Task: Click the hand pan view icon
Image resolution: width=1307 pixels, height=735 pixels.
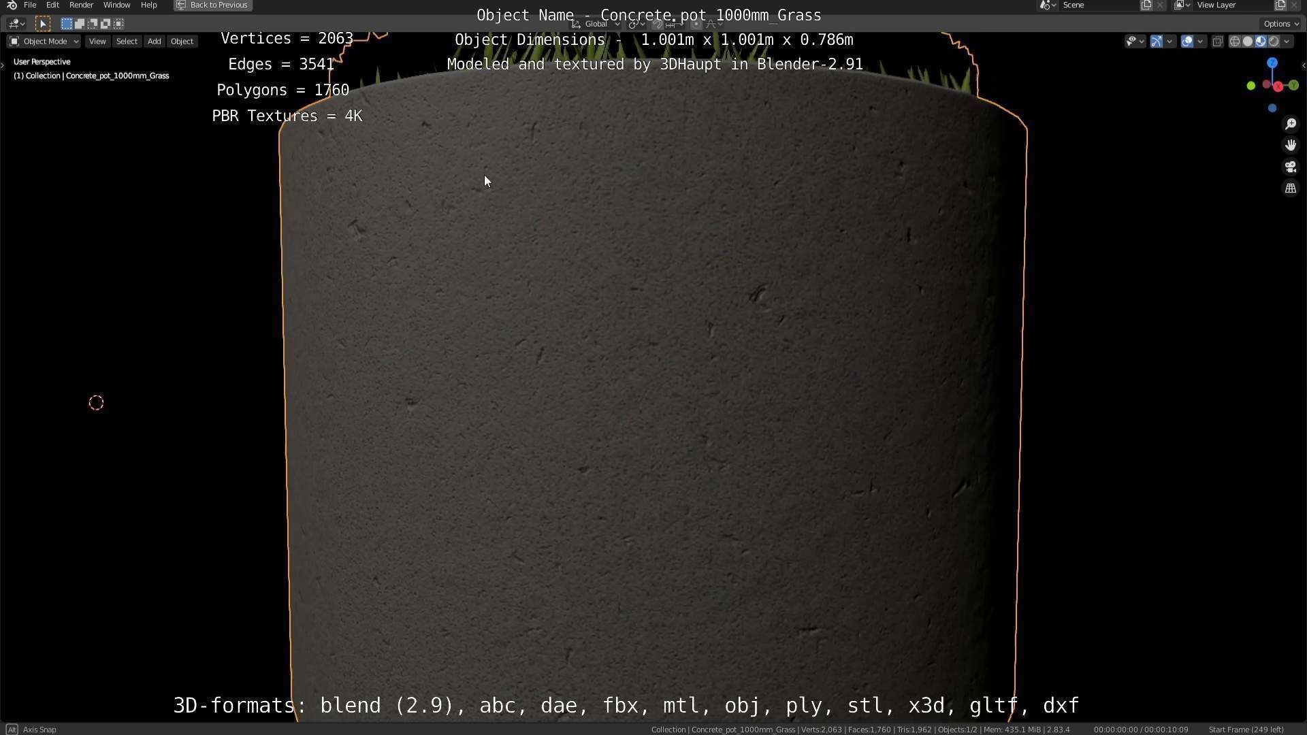Action: coord(1290,145)
